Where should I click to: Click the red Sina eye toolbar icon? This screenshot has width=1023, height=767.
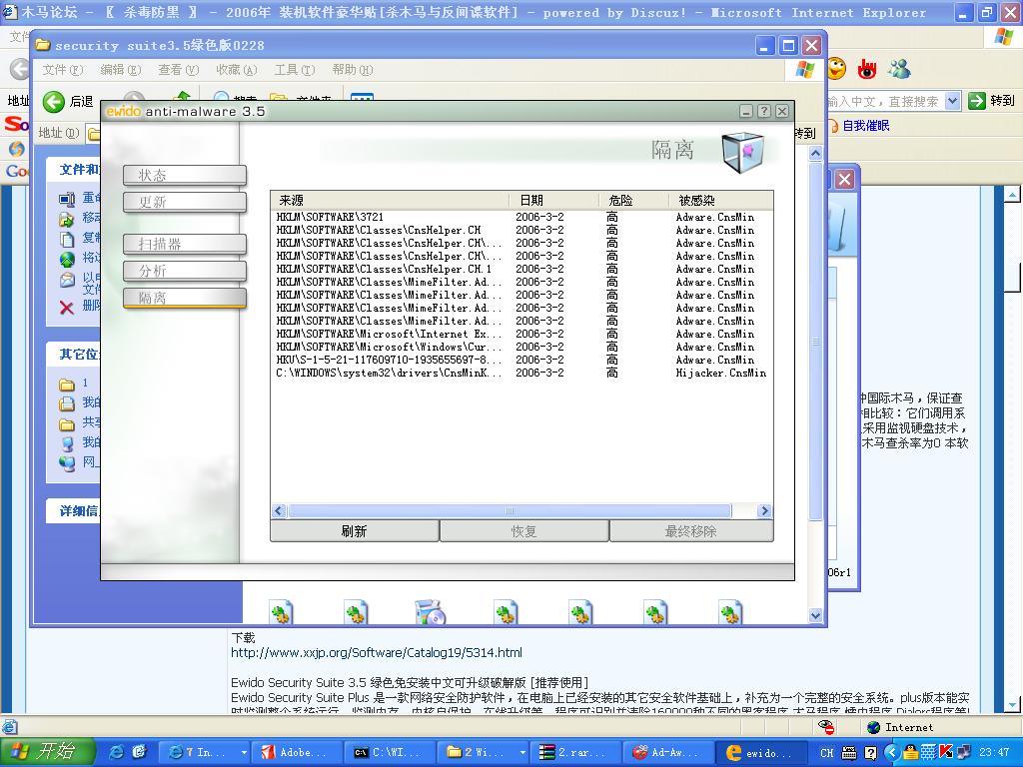pos(867,69)
